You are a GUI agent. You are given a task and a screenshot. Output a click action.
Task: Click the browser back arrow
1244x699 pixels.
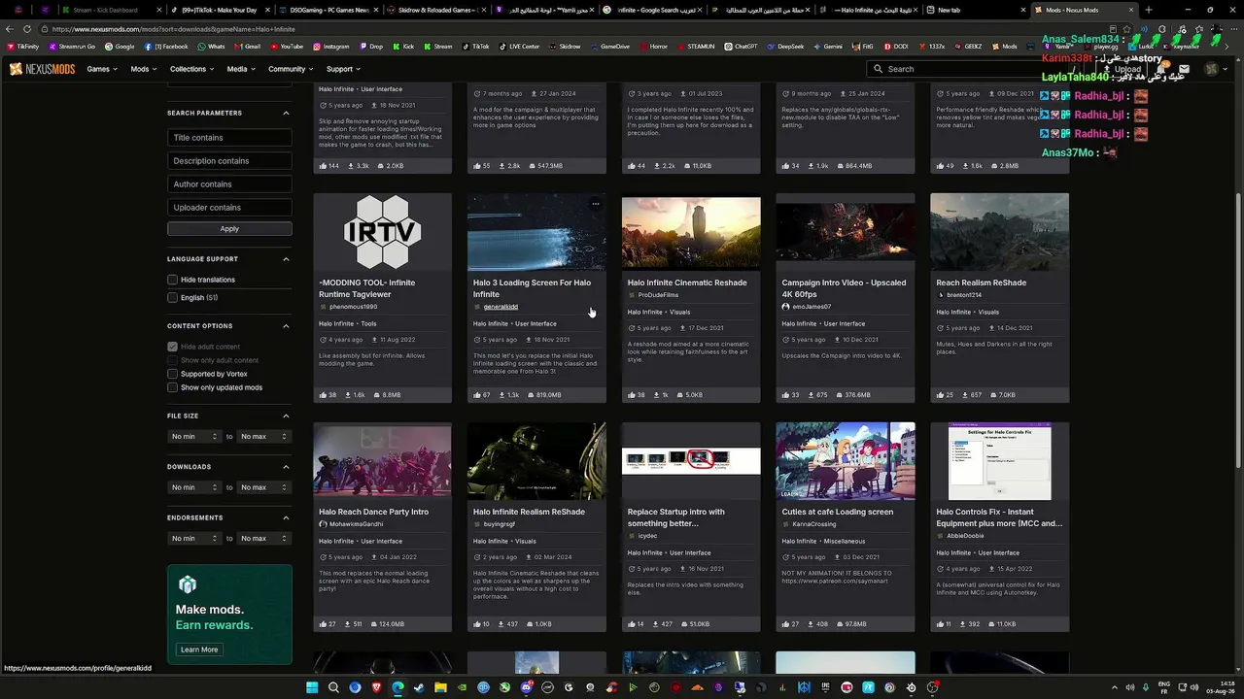tap(8, 29)
